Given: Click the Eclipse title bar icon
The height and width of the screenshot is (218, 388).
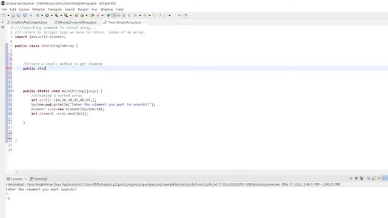Looking at the screenshot, I should click(x=2, y=3).
